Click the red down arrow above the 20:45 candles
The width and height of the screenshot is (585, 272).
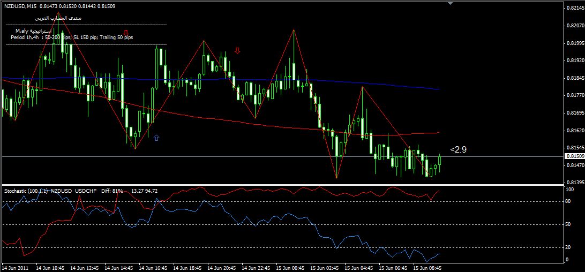coord(237,50)
